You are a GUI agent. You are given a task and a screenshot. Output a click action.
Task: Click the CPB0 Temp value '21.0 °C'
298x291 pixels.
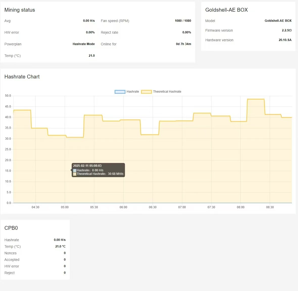click(60, 246)
